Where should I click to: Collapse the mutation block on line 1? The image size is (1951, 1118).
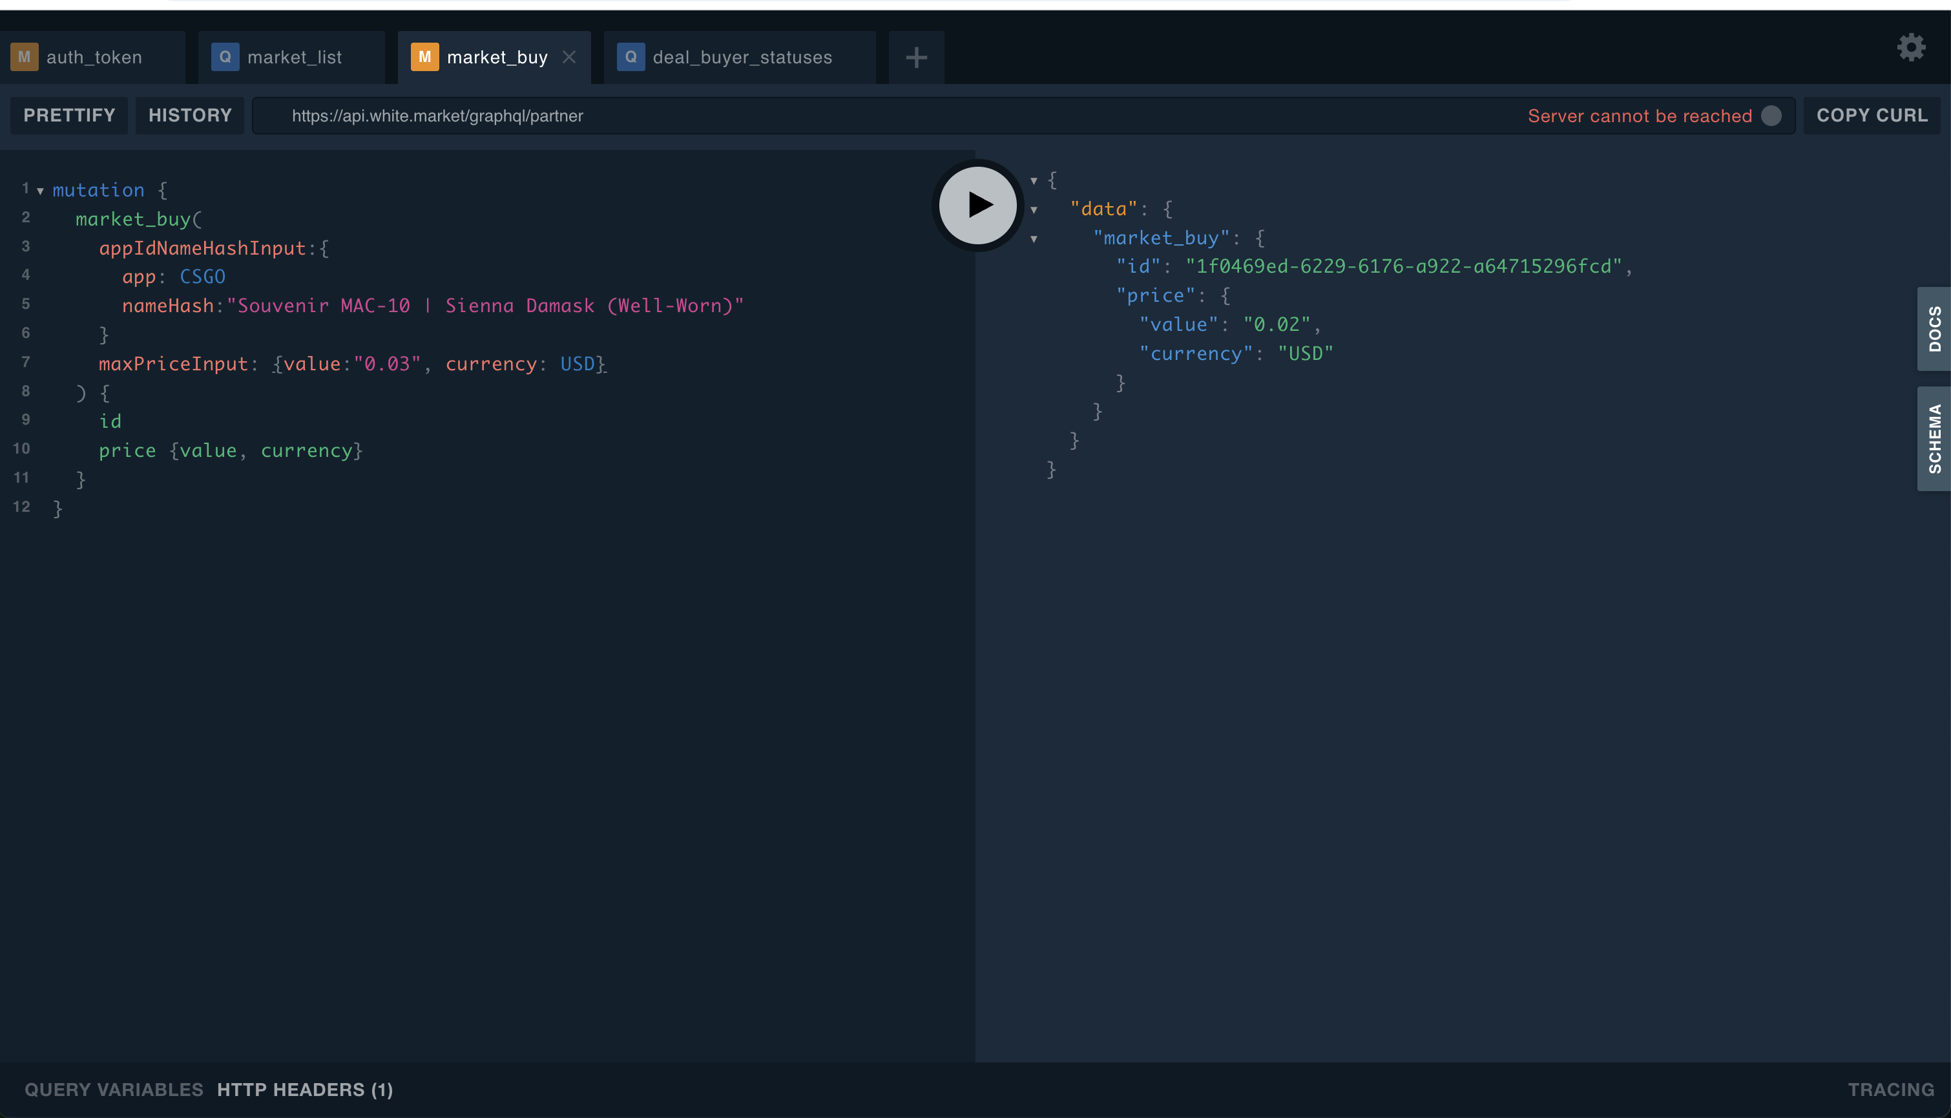(40, 191)
